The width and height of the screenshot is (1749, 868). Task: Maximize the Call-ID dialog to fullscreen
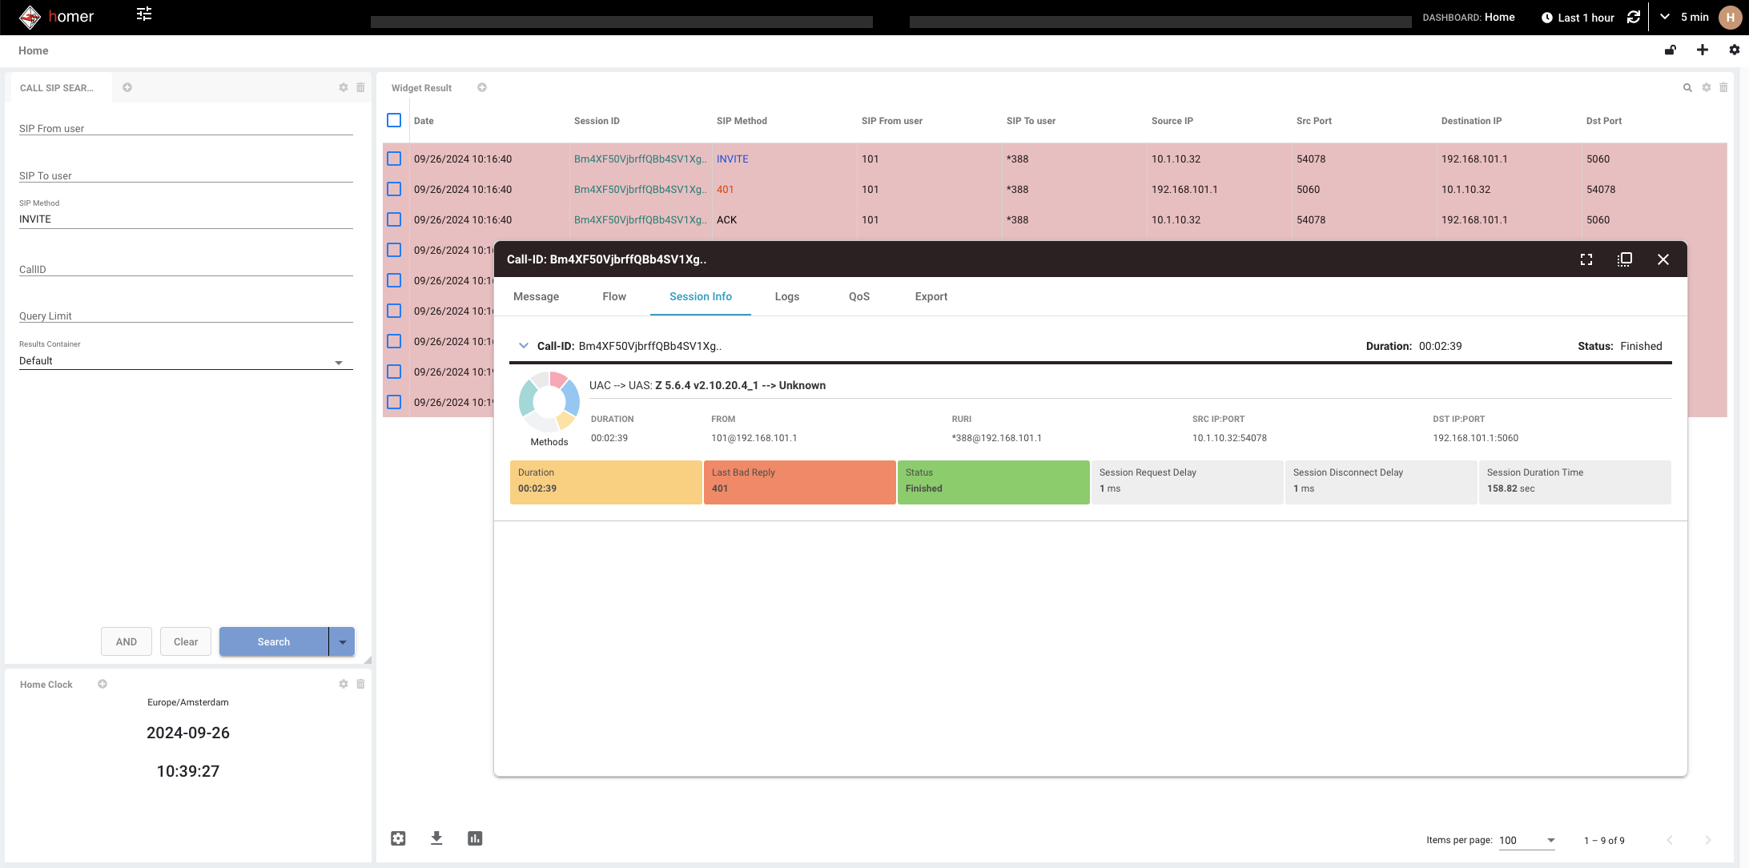1586,259
